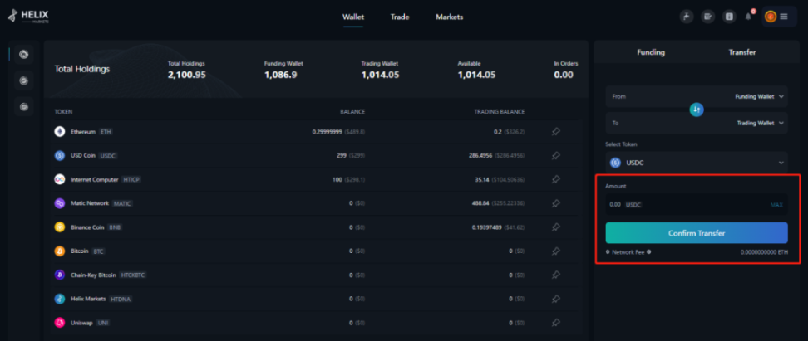The image size is (808, 341).
Task: Click the Bitcoin token logo
Action: pos(60,251)
